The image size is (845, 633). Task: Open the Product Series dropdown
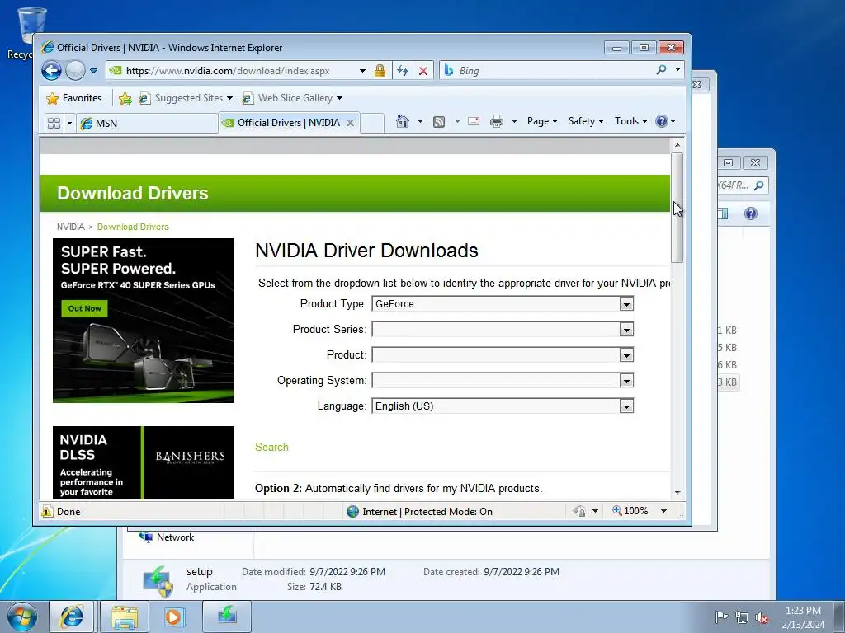click(x=503, y=329)
